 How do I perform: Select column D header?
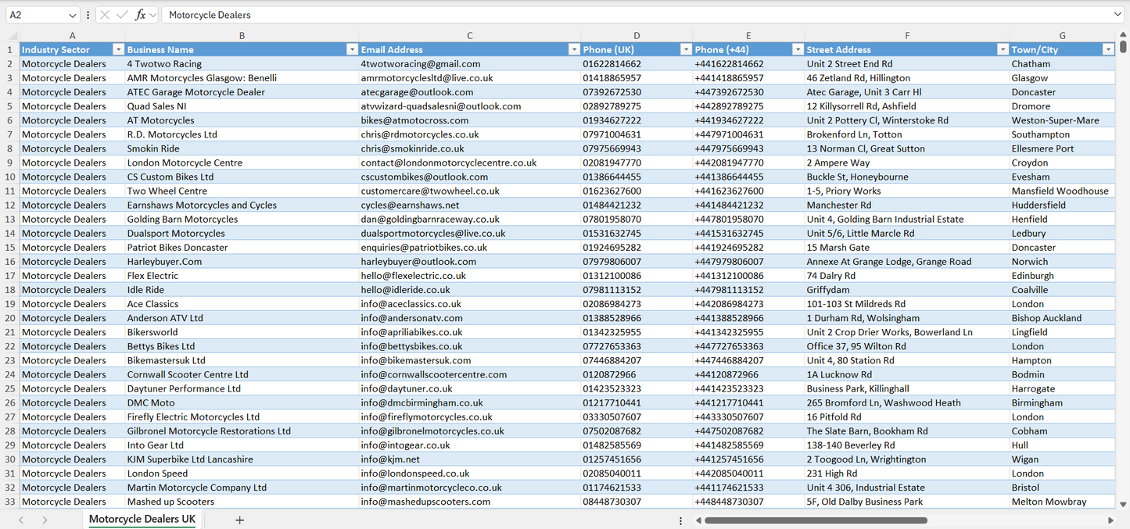pyautogui.click(x=637, y=36)
